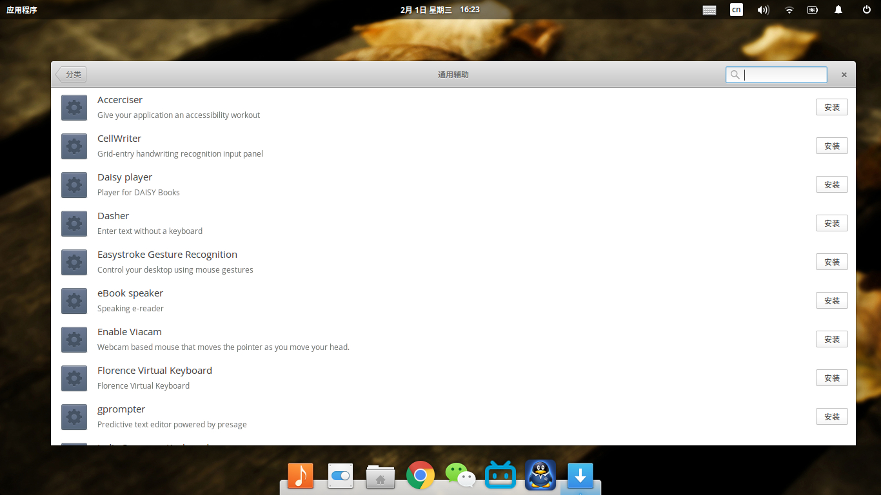This screenshot has height=495, width=881.
Task: Install eBook speaker
Action: click(832, 301)
